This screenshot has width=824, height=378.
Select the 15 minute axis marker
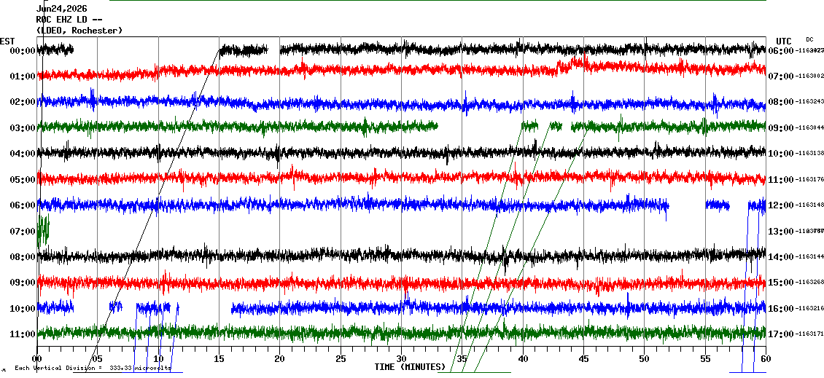(219, 358)
